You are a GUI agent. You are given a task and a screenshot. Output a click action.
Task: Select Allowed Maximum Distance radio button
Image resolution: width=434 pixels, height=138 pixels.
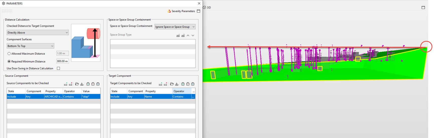point(9,54)
